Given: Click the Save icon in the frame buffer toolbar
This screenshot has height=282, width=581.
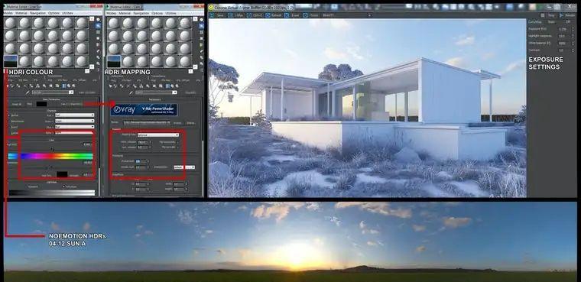Looking at the screenshot, I should [x=213, y=15].
